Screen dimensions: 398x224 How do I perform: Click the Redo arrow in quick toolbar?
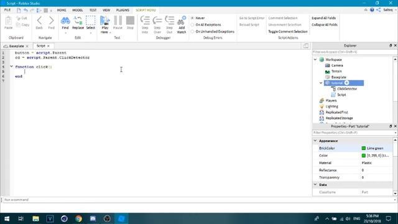coord(32,10)
